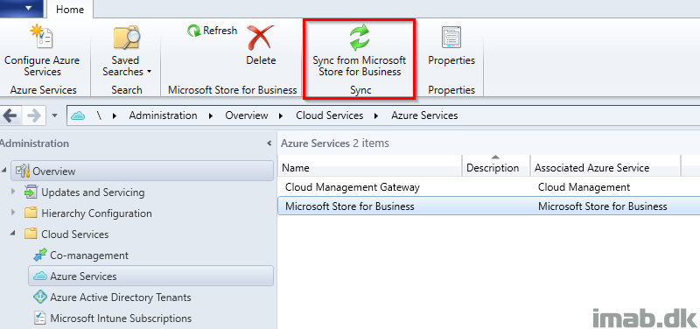Select Azure Active Directory Tenants node
This screenshot has width=700, height=329.
[112, 297]
